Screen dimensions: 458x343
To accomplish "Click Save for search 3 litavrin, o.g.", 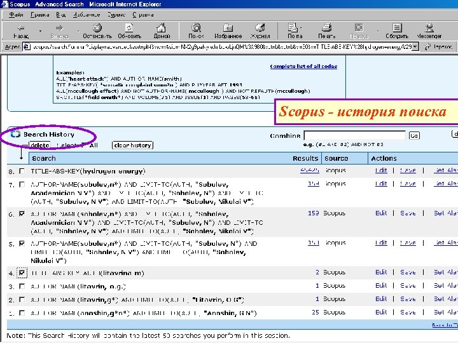I will click(x=408, y=286).
